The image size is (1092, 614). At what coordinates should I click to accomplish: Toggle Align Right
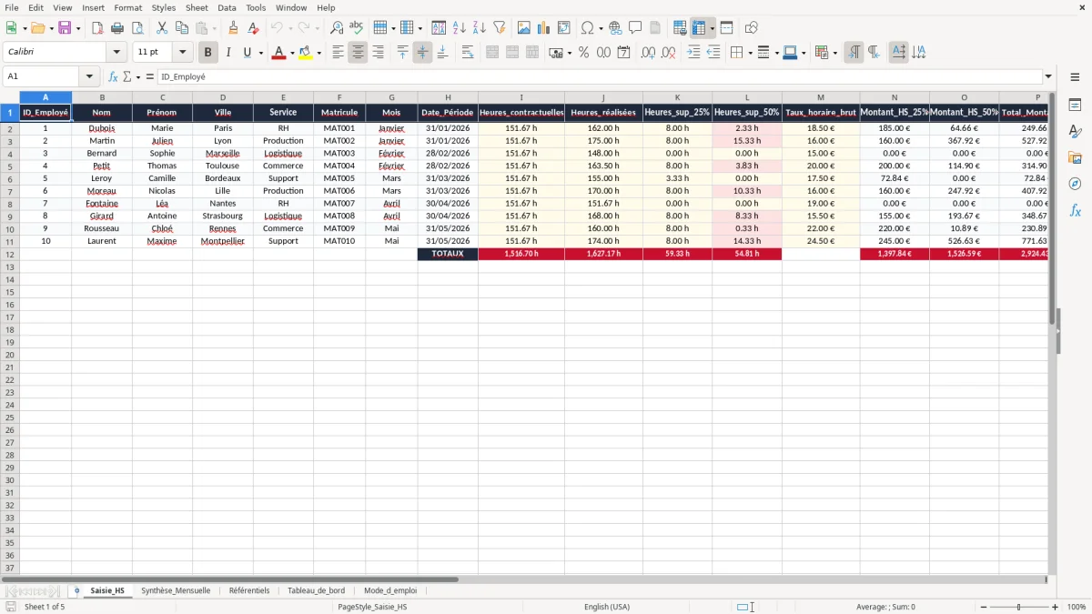pos(378,53)
